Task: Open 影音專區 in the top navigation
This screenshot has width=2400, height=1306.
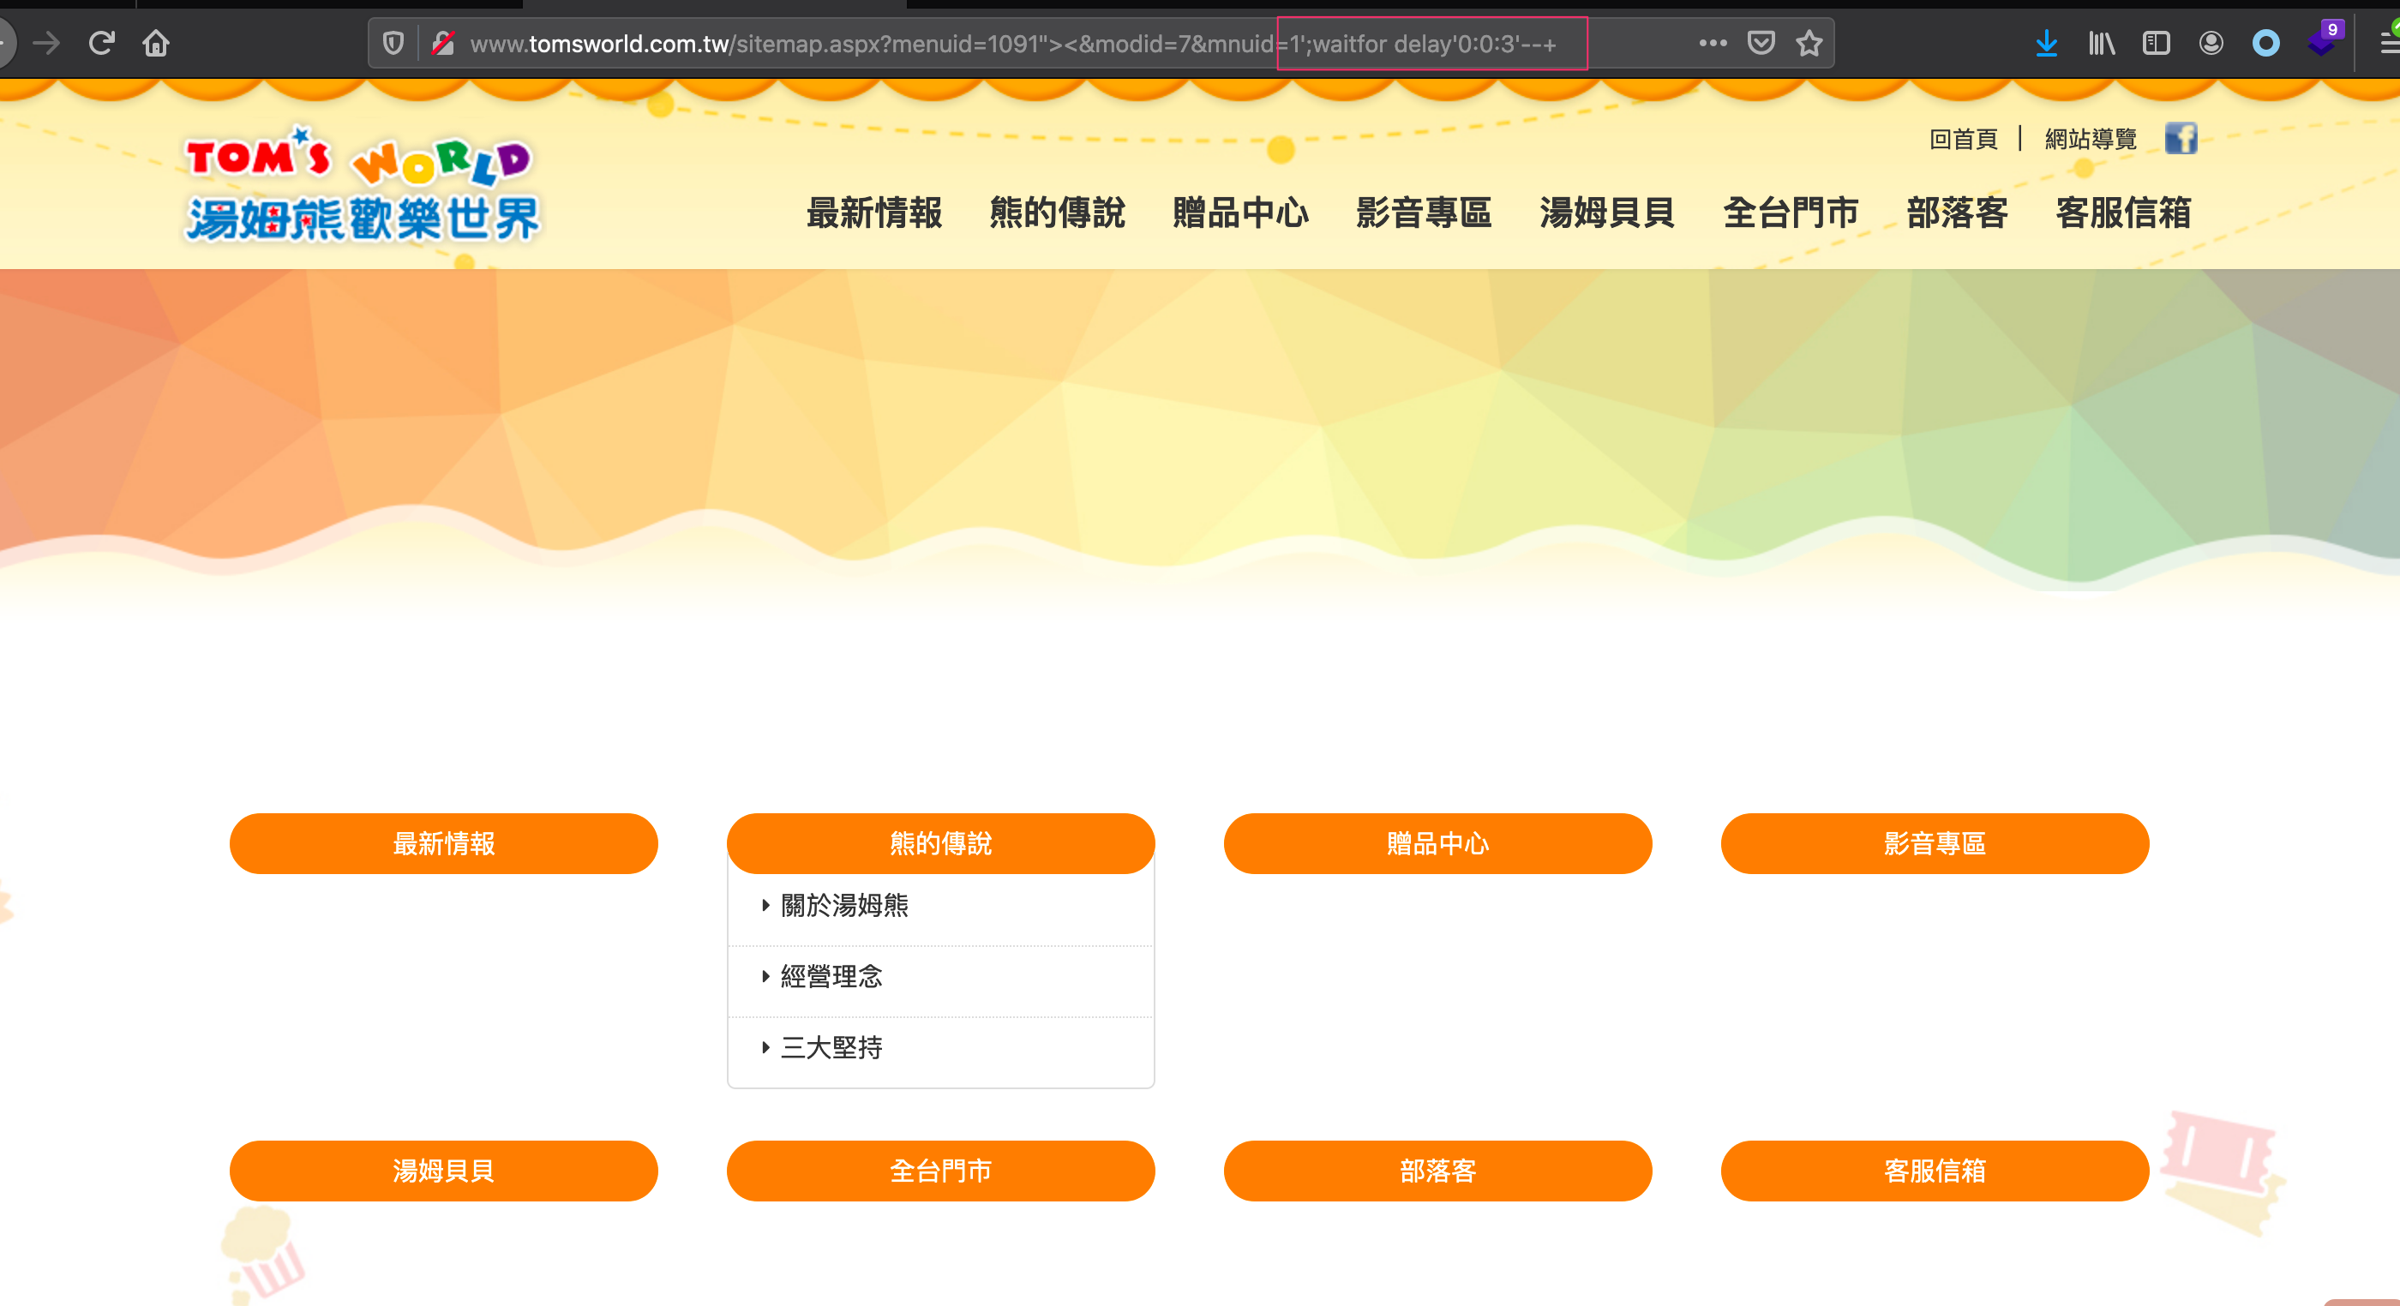Action: pyautogui.click(x=1424, y=213)
